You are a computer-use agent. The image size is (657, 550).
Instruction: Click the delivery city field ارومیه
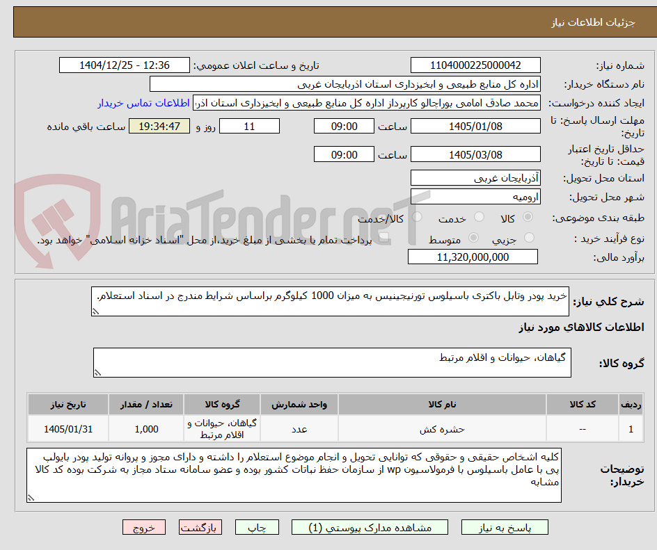click(x=475, y=197)
